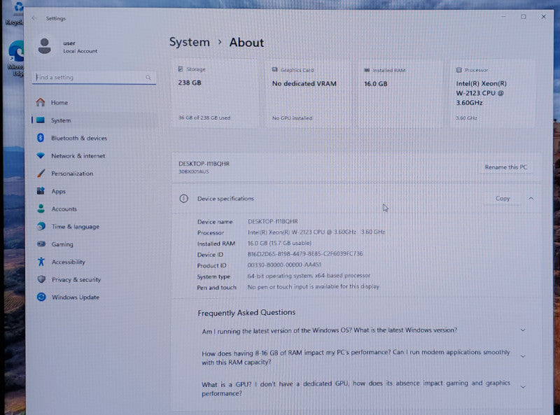
Task: Click the Graphics Card icon
Action: coord(274,70)
